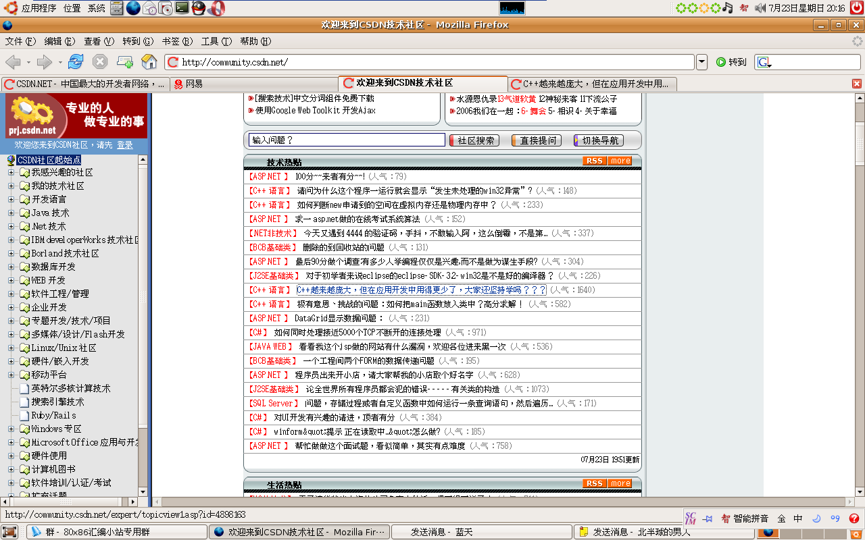Expand the Java 技术 tree node
The image size is (865, 540).
tap(11, 213)
